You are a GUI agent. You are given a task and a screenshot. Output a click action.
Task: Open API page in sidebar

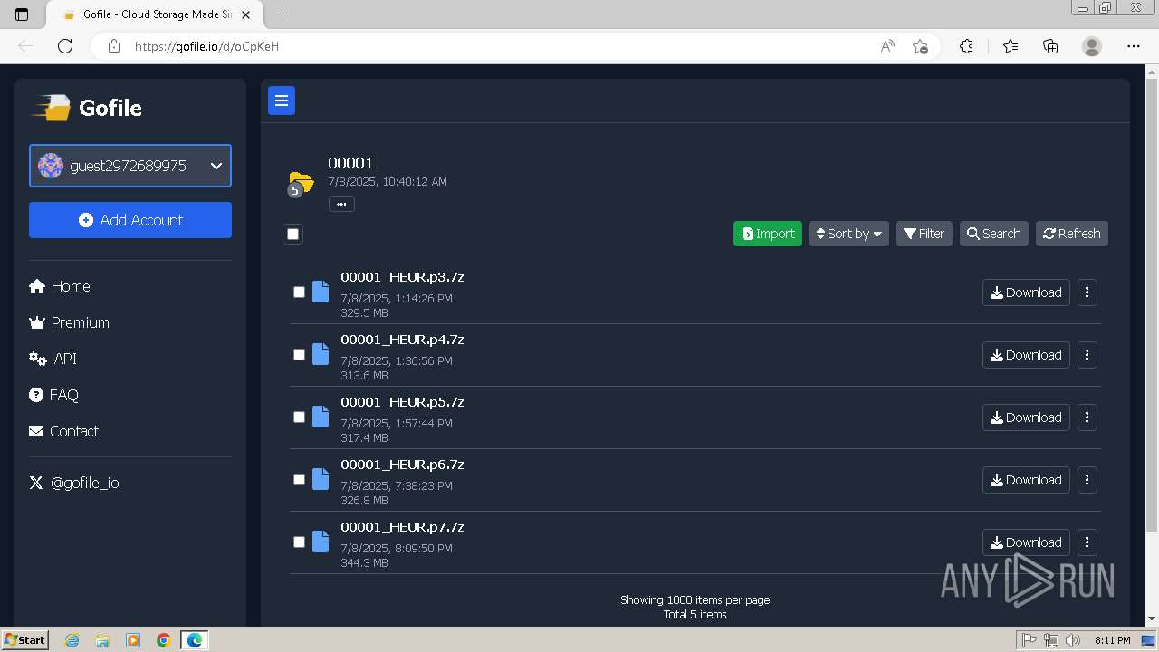pyautogui.click(x=53, y=359)
